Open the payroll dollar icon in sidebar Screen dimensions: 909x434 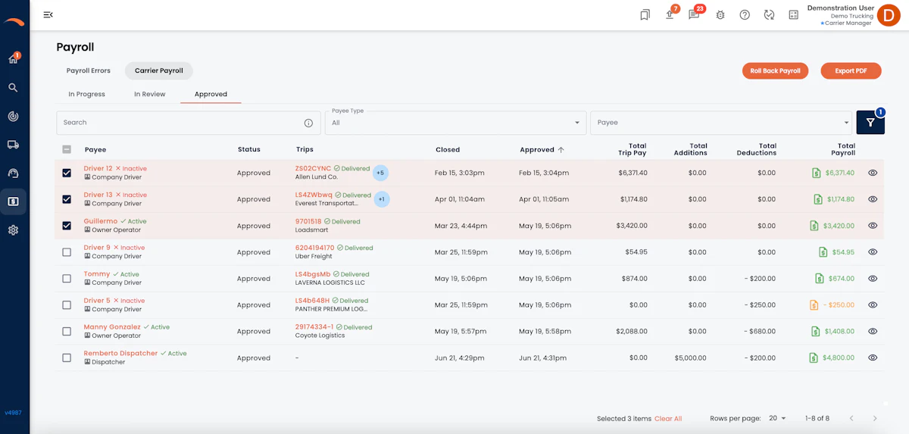[x=13, y=201]
